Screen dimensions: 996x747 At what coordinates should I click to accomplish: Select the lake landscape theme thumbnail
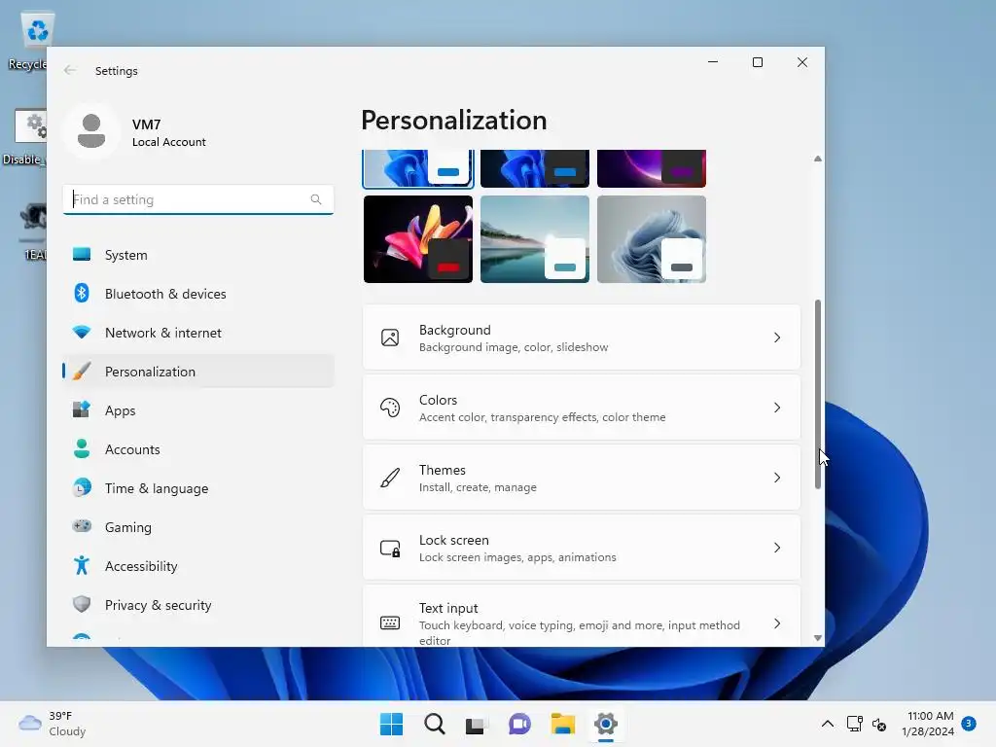pyautogui.click(x=535, y=239)
